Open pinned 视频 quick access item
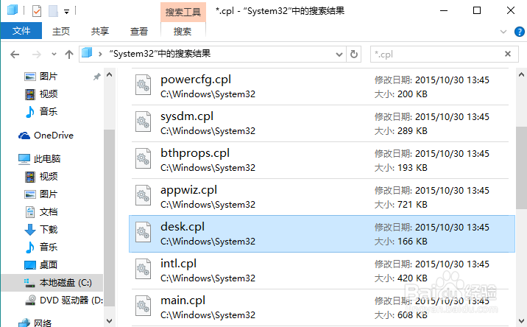This screenshot has height=327, width=527. 41,94
